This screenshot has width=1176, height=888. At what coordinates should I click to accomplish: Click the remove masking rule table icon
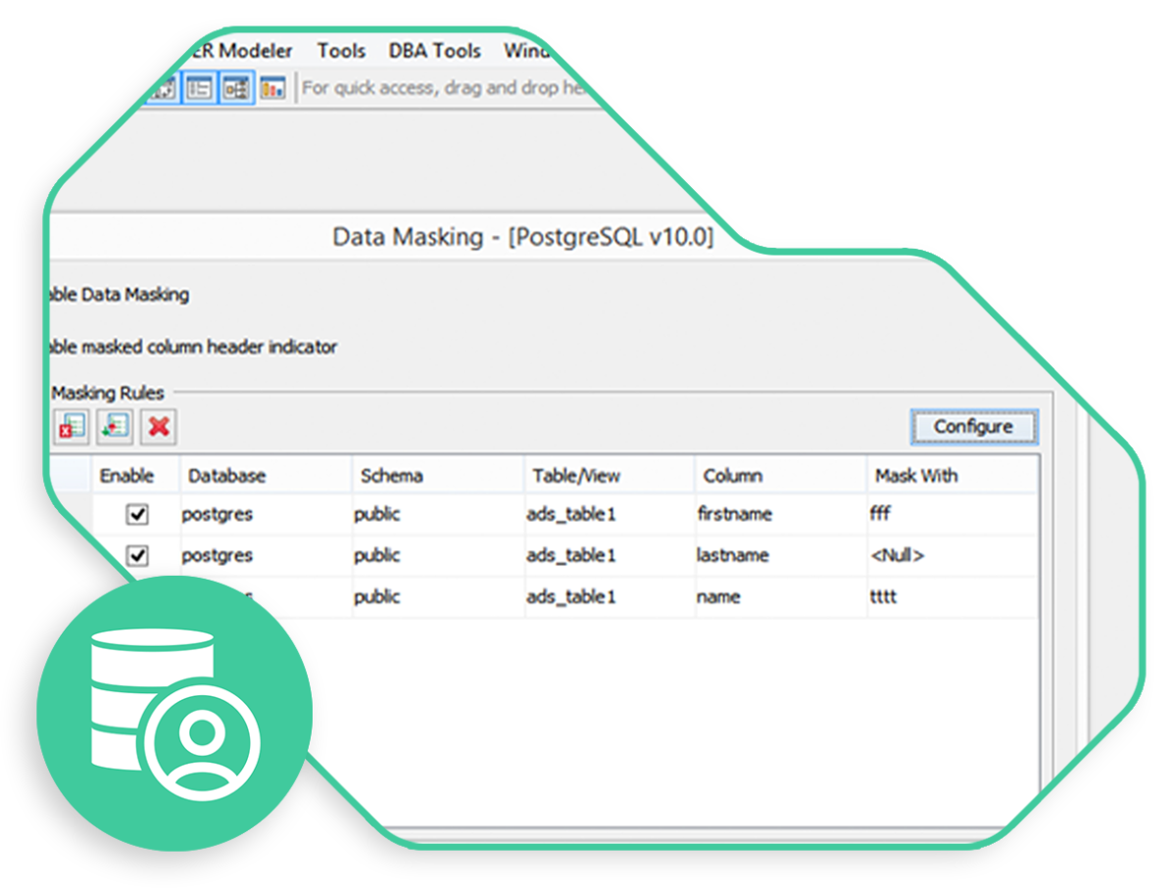pyautogui.click(x=71, y=427)
